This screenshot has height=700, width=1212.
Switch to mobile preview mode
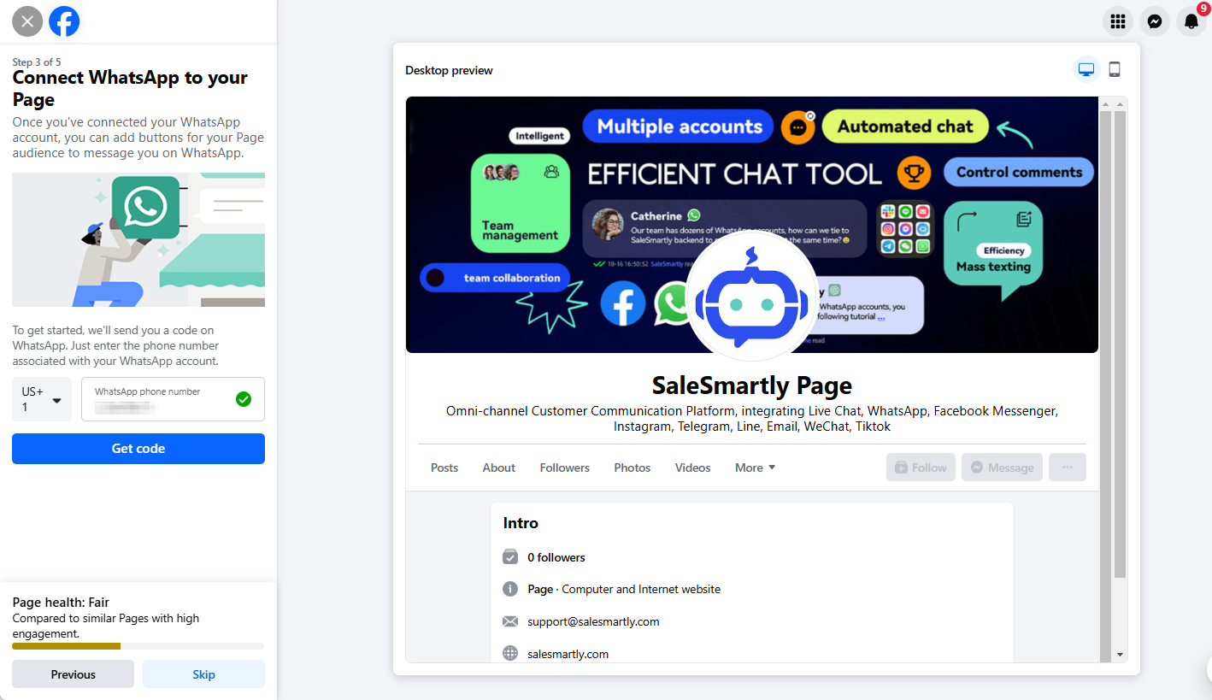[1115, 69]
